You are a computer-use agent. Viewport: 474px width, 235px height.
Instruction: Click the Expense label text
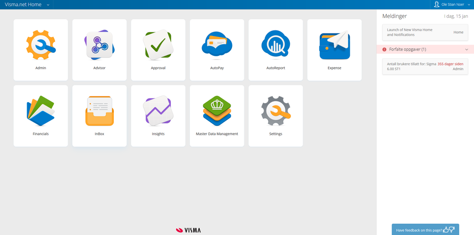pyautogui.click(x=335, y=68)
